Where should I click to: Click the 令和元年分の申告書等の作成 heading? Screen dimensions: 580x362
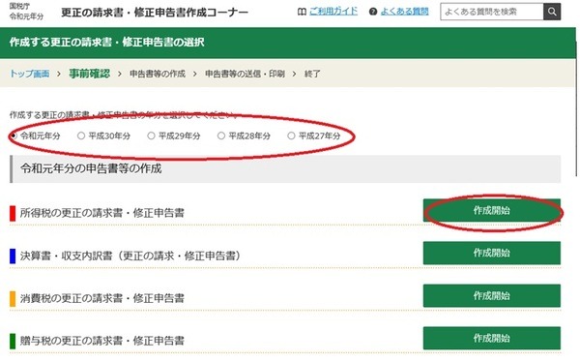(91, 169)
